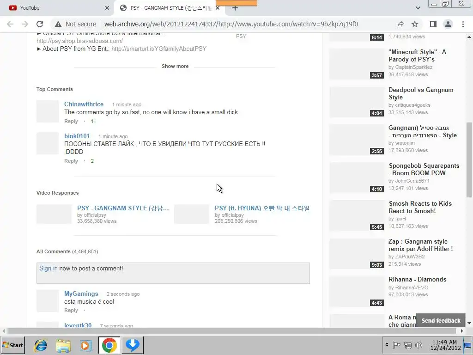Open PSY (ft. HYUNA) video response
This screenshot has height=355, width=473.
[x=262, y=208]
